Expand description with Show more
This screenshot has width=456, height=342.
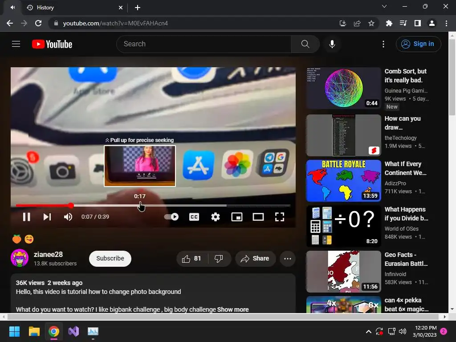[x=233, y=309]
